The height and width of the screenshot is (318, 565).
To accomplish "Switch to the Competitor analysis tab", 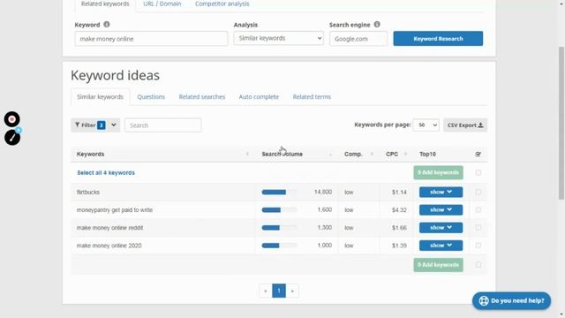I will pos(222,4).
